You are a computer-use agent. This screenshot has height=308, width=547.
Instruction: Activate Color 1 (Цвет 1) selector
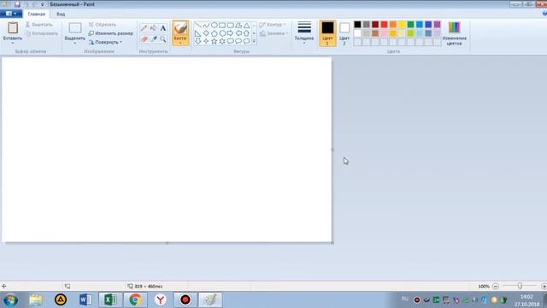[327, 33]
